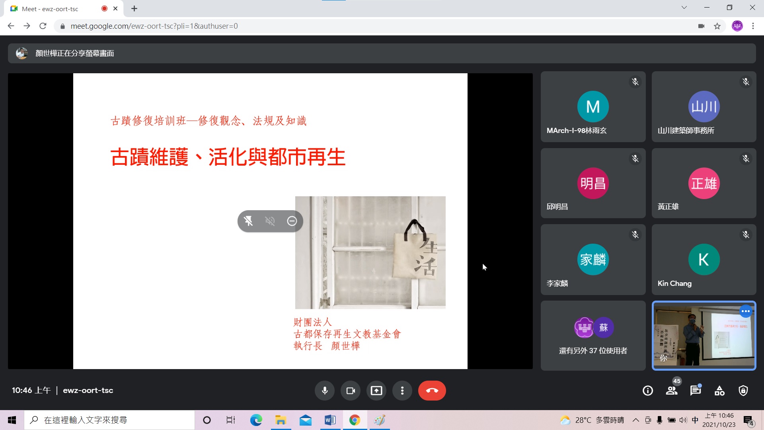This screenshot has height=430, width=764.
Task: Open the chat panel icon
Action: pos(695,391)
